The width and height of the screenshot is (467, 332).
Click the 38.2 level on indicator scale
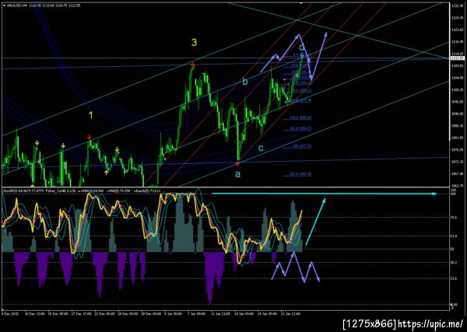click(454, 262)
